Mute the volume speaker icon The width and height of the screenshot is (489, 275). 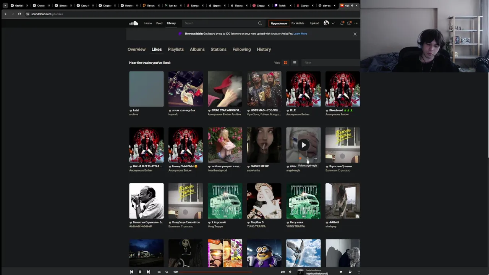[x=290, y=272]
